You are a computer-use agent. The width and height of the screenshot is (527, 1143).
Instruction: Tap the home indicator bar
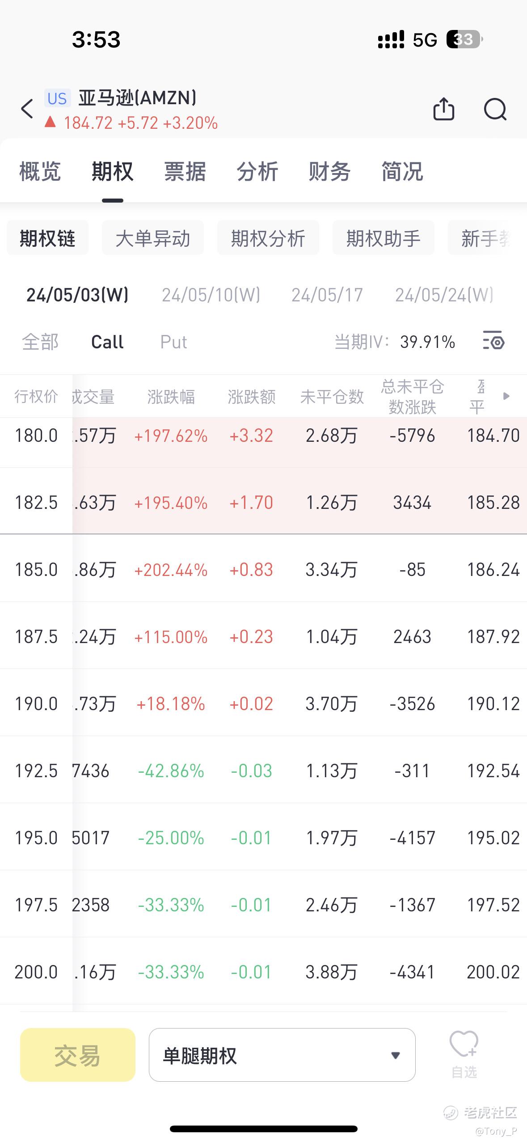pyautogui.click(x=263, y=1129)
